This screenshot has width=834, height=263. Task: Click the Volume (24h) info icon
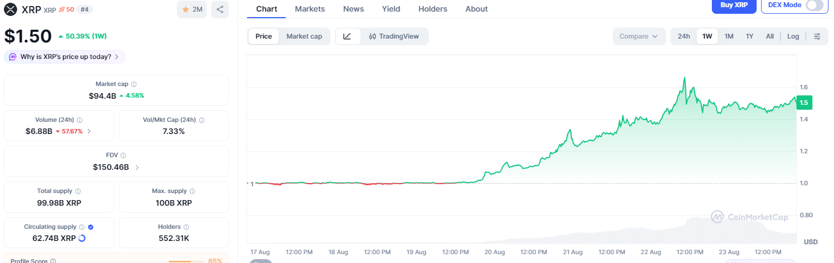click(x=80, y=120)
